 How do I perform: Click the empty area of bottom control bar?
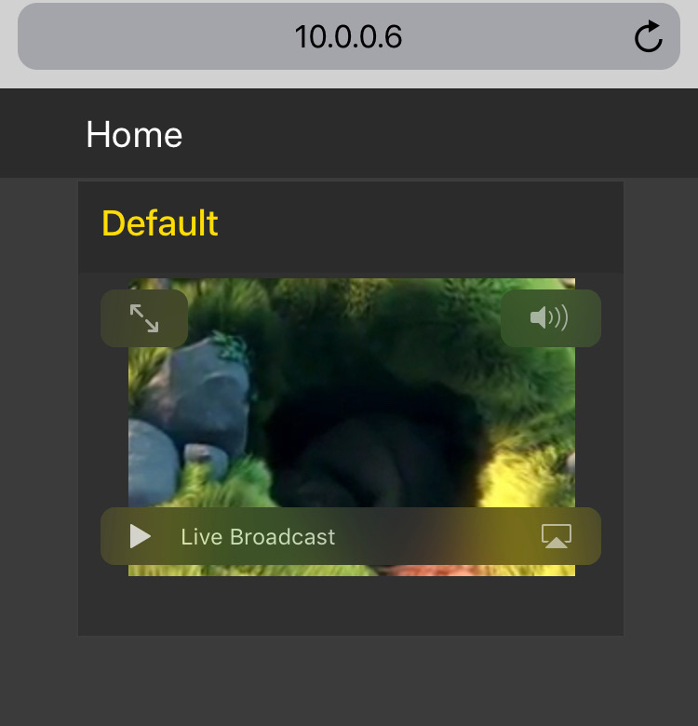436,536
